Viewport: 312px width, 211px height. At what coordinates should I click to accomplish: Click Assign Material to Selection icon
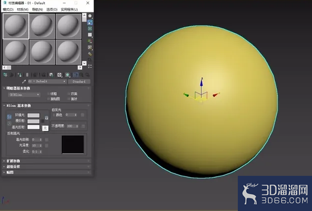tap(19, 75)
